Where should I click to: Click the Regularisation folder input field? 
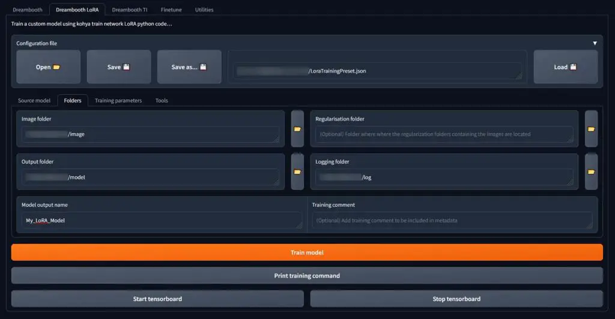444,134
